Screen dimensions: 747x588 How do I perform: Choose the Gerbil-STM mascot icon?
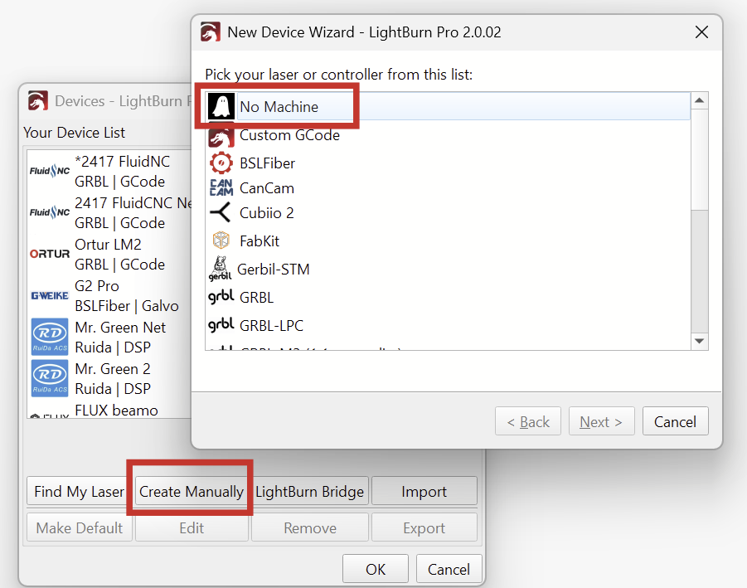point(220,270)
